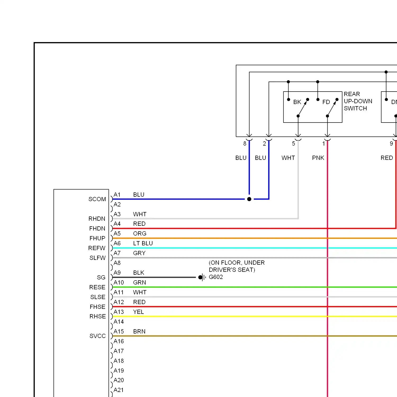
Task: Click the GRY wire color label
Action: coord(139,253)
